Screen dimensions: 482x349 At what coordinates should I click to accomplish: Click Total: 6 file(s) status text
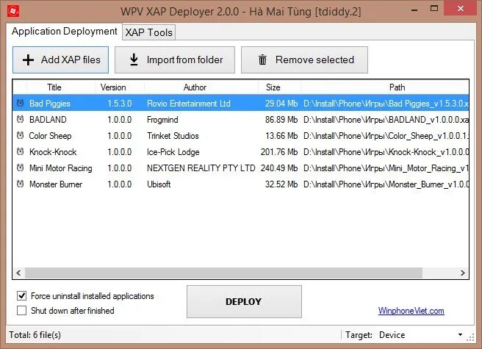tap(35, 334)
